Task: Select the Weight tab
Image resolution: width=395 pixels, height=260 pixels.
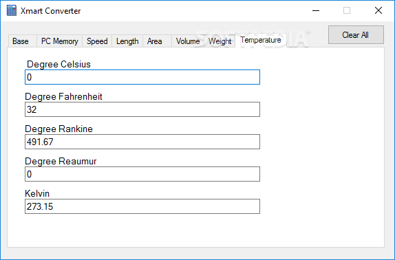Action: 220,41
